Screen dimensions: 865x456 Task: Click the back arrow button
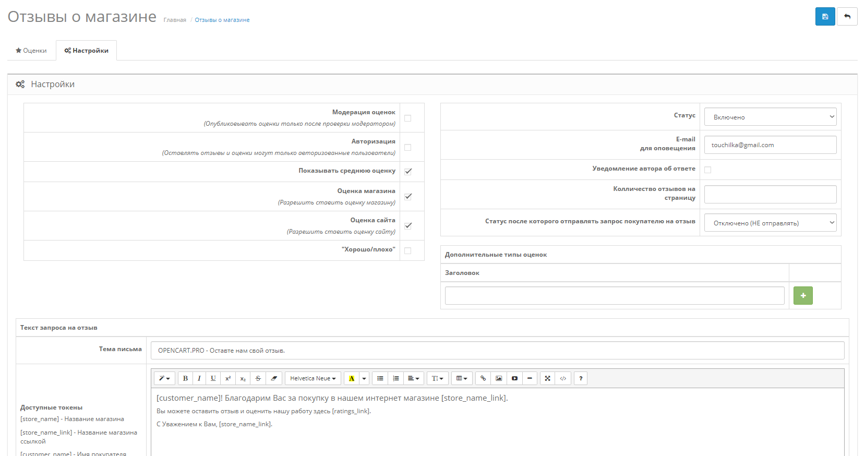[x=847, y=17]
